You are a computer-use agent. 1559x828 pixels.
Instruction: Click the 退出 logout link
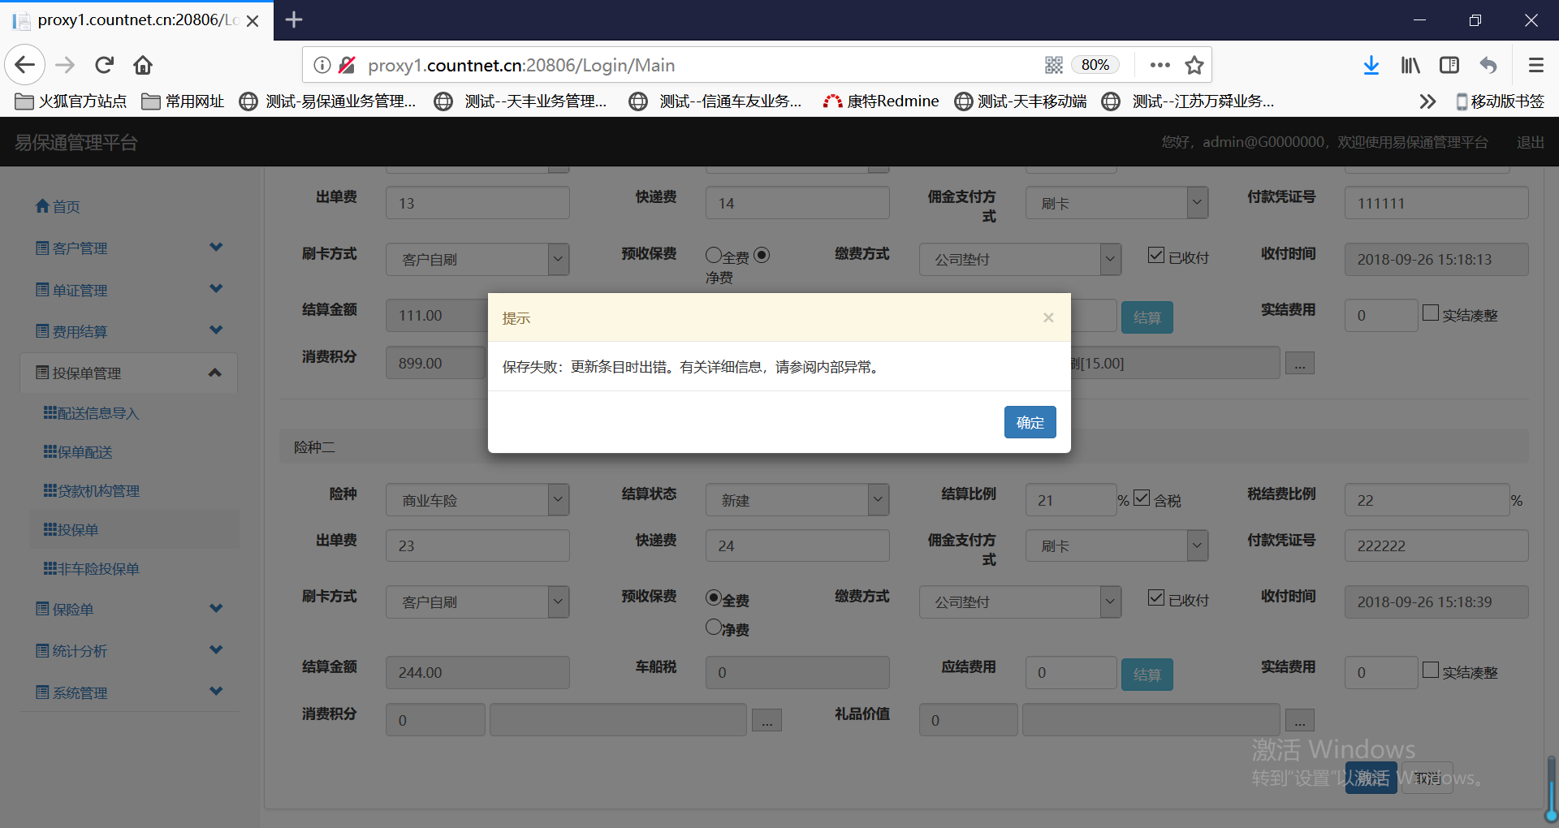(1530, 142)
